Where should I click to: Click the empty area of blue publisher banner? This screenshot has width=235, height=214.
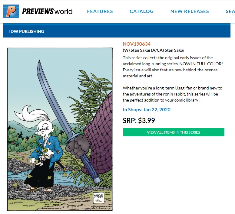coord(135,31)
